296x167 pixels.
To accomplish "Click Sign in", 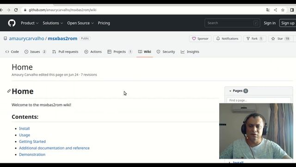I will click(270, 23).
